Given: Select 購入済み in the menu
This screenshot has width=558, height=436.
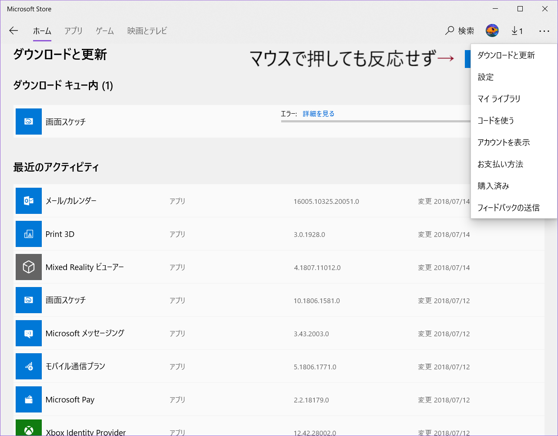Looking at the screenshot, I should tap(514, 186).
